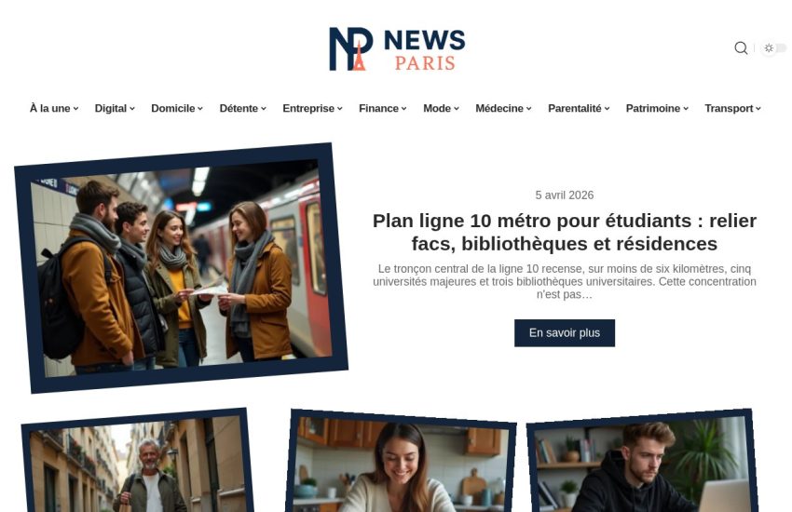This screenshot has height=512, width=792.
Task: Open the search magnifier icon
Action: click(741, 47)
